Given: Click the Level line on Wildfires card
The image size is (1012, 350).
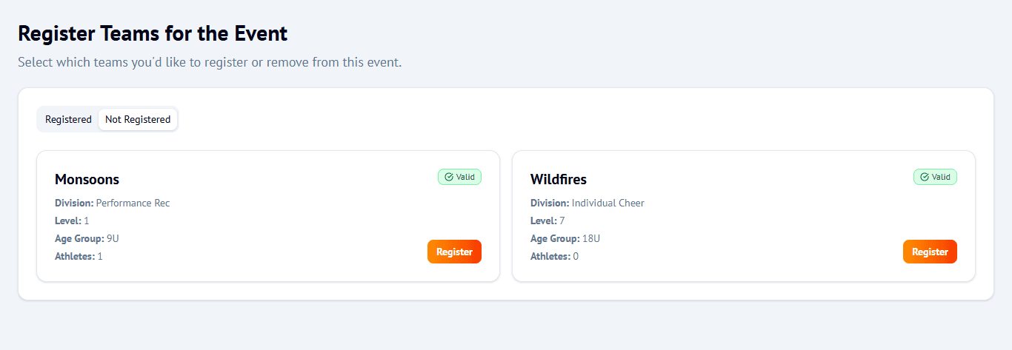Looking at the screenshot, I should coord(547,221).
